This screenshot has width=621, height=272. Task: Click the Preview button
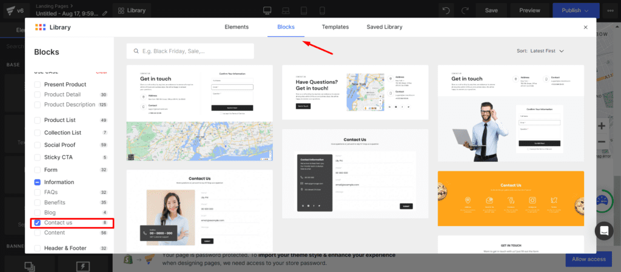click(x=529, y=10)
